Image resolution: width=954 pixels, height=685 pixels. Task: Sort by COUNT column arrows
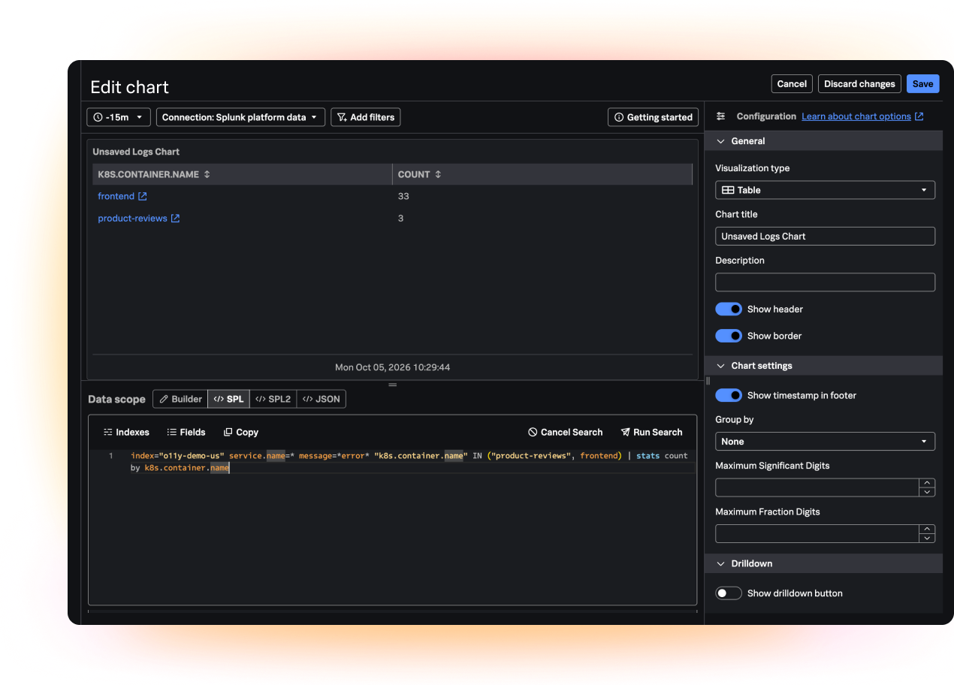coord(438,174)
